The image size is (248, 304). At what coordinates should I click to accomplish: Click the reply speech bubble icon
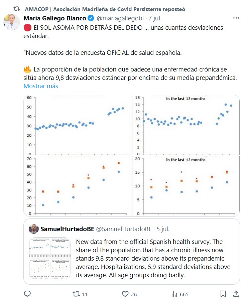(x=28, y=294)
